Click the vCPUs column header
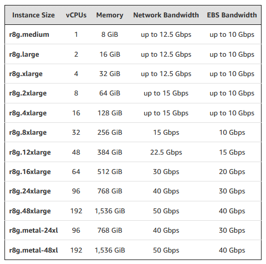This screenshot has height=264, width=266. (x=76, y=15)
